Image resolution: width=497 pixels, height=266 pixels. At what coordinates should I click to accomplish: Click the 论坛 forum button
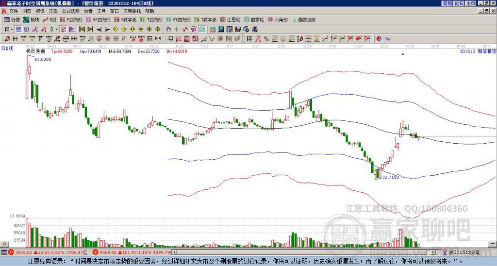[459, 3]
